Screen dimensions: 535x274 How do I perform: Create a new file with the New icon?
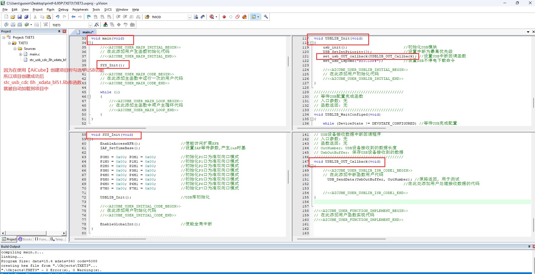6,17
